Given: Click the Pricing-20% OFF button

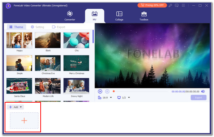Looking at the screenshot, I should [x=152, y=5].
